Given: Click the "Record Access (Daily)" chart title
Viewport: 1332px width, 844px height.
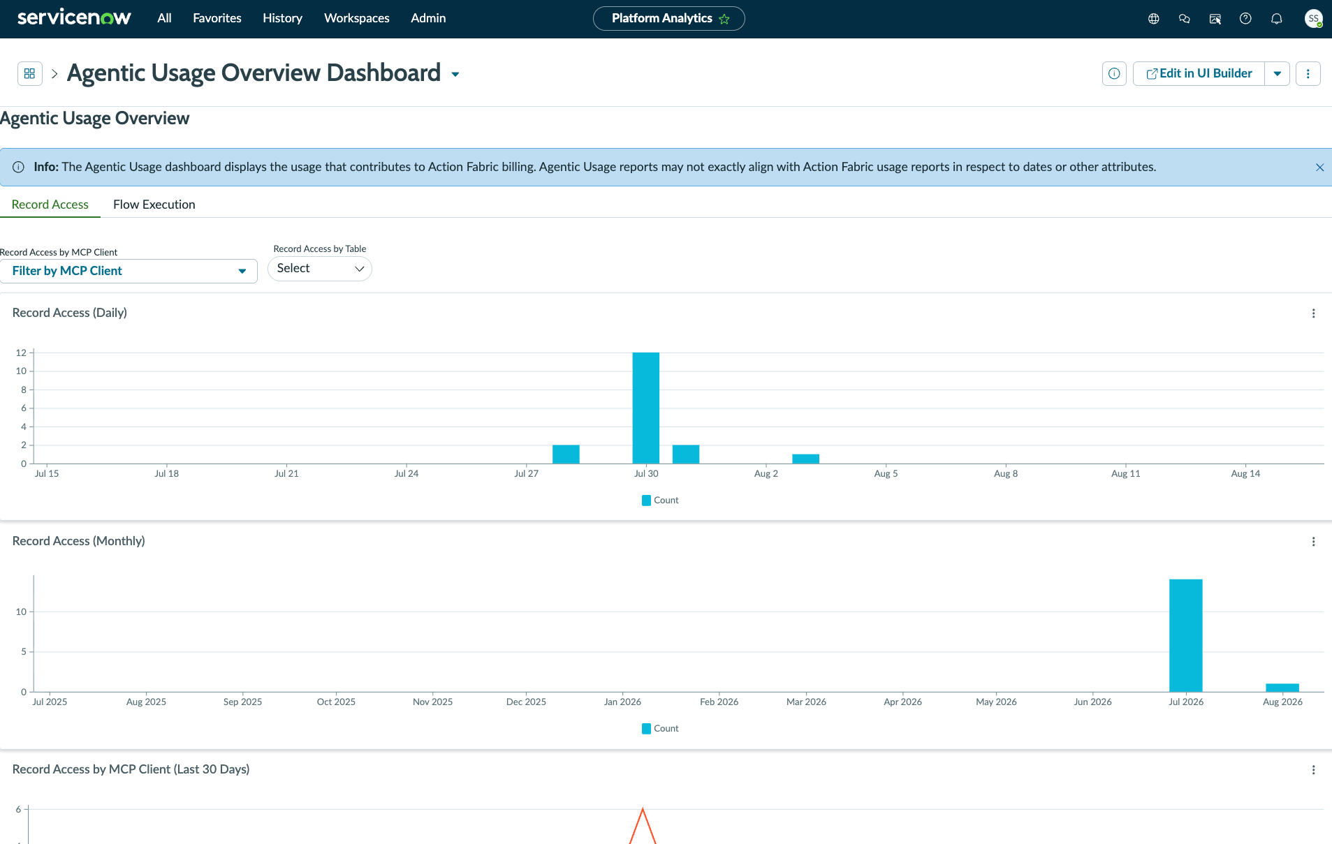Looking at the screenshot, I should [70, 313].
